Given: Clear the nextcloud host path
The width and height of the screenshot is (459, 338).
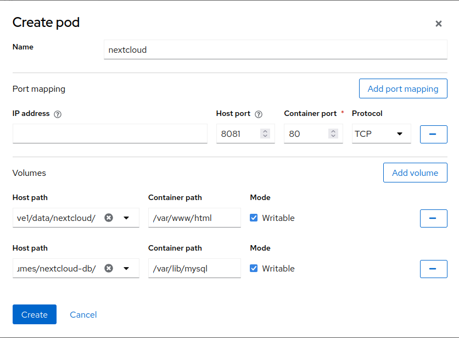Looking at the screenshot, I should coord(109,218).
